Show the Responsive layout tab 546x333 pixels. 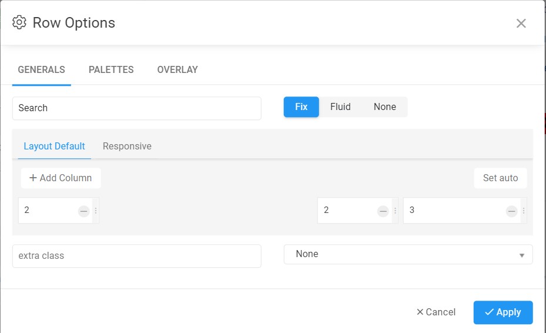click(x=127, y=146)
